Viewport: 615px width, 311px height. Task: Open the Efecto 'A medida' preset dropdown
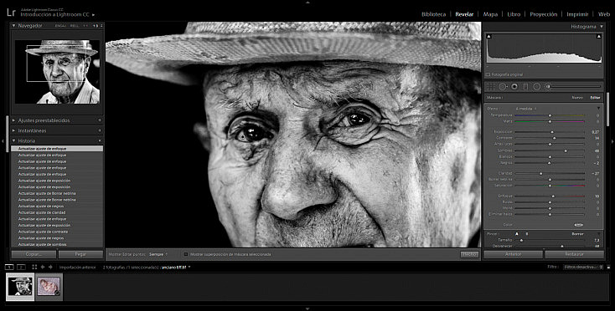coord(526,109)
